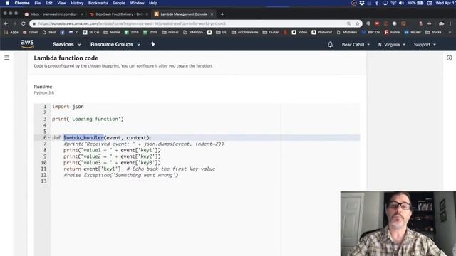
Task: Open the Sticks bookmark folder
Action: 433,32
